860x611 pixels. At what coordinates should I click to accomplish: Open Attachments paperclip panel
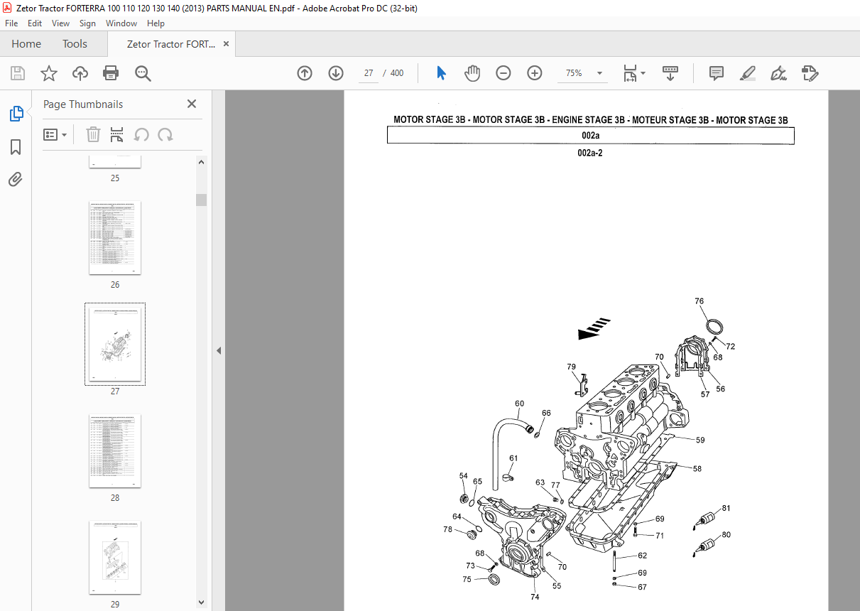click(x=16, y=179)
